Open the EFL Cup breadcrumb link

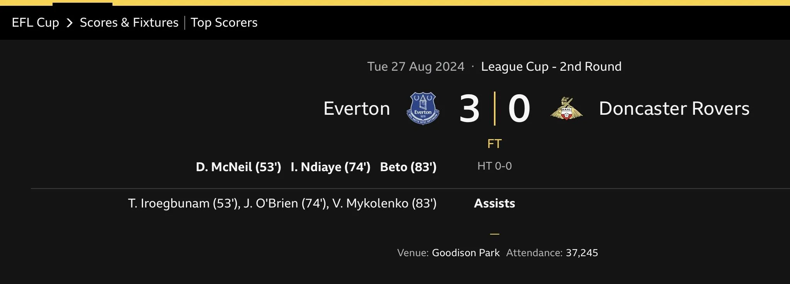[35, 22]
